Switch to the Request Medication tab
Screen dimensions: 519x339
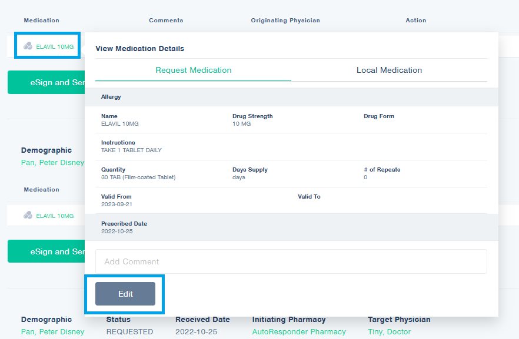193,70
